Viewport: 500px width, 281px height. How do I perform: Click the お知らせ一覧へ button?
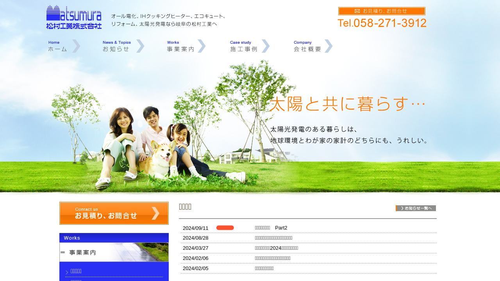click(x=416, y=208)
